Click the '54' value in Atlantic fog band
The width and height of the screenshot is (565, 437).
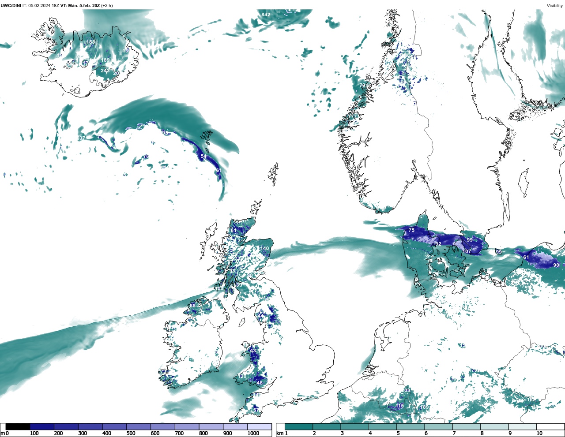(x=203, y=157)
